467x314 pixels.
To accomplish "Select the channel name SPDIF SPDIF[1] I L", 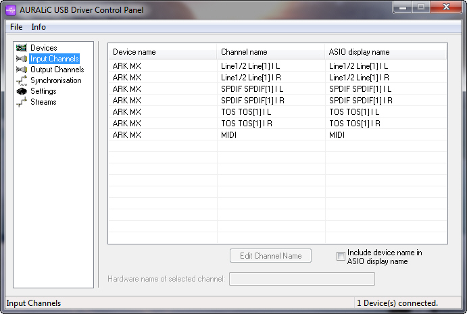I will pyautogui.click(x=252, y=89).
